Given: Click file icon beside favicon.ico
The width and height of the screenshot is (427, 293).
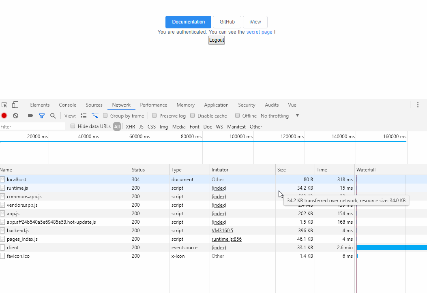Looking at the screenshot, I should point(2,256).
